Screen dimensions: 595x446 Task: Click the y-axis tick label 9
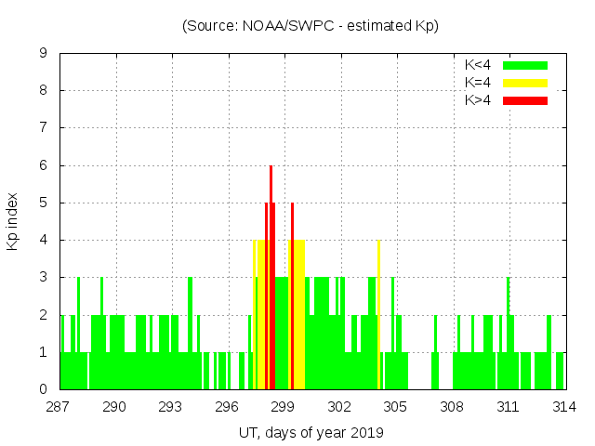tap(43, 54)
